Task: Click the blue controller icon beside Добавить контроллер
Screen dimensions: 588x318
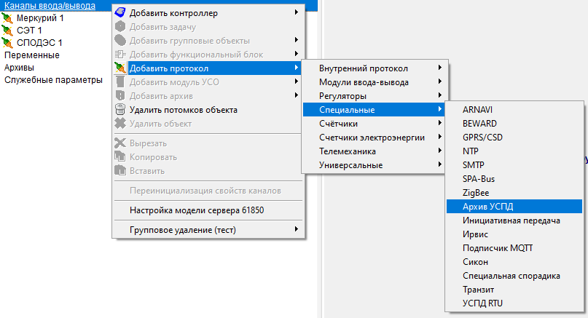Action: (120, 12)
